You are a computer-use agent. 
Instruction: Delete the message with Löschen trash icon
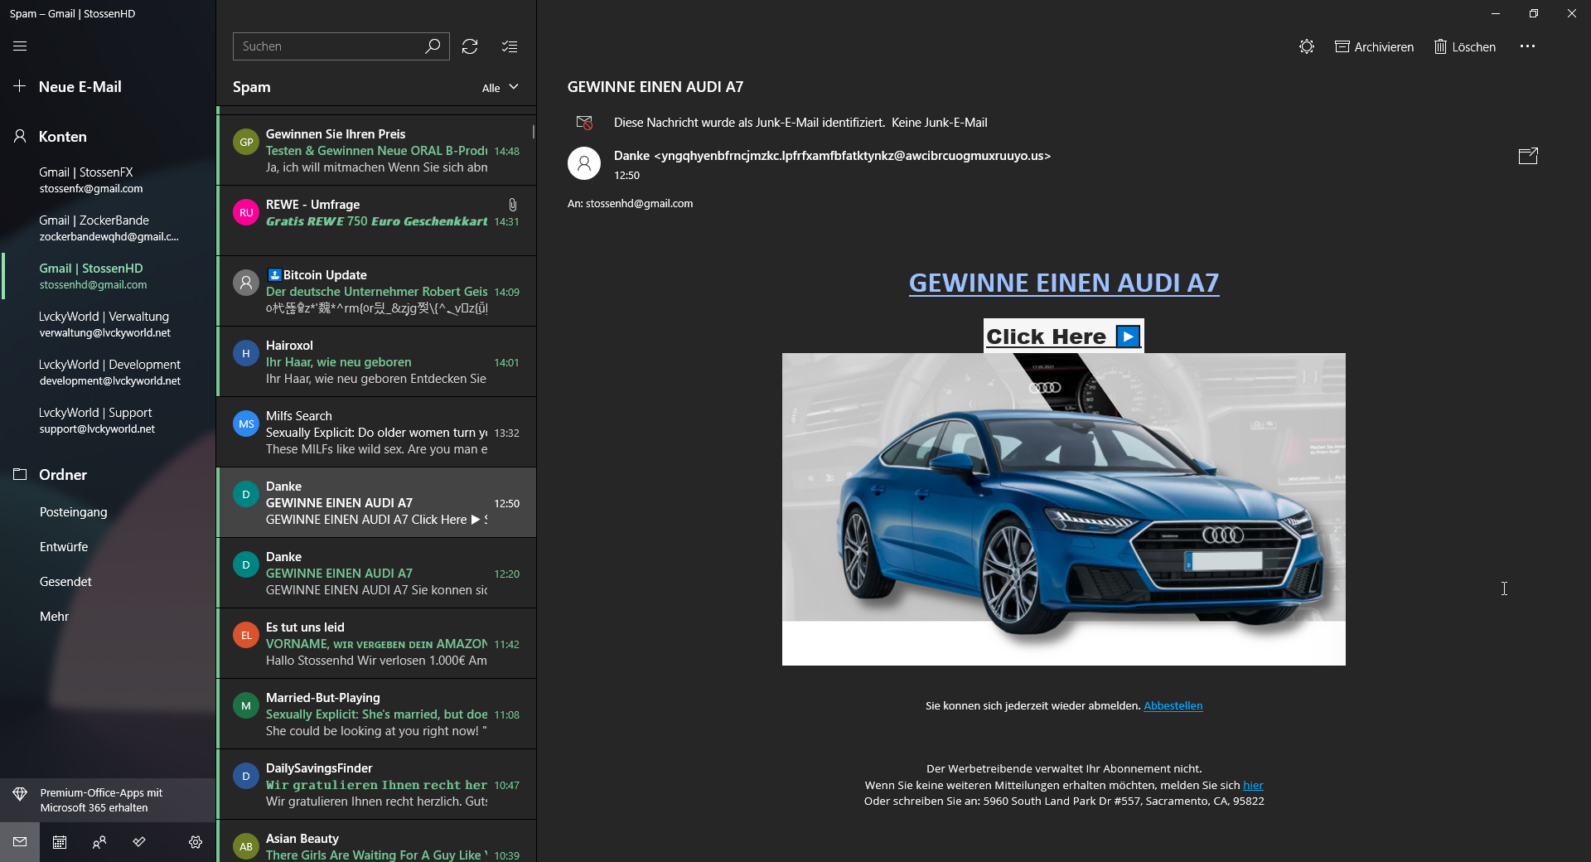1465,47
